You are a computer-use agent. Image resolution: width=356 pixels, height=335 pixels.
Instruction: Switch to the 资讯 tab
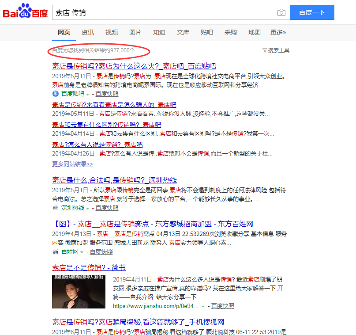pyautogui.click(x=88, y=32)
